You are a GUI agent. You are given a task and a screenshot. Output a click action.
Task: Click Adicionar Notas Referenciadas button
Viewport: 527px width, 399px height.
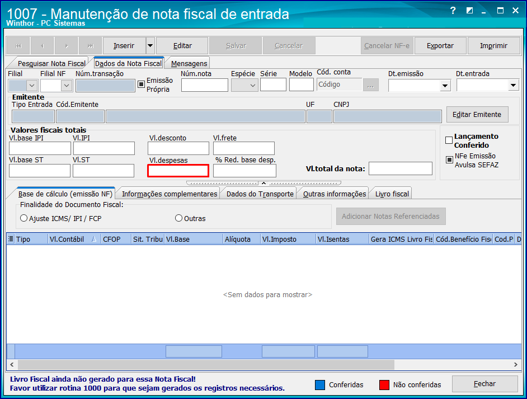click(x=391, y=216)
